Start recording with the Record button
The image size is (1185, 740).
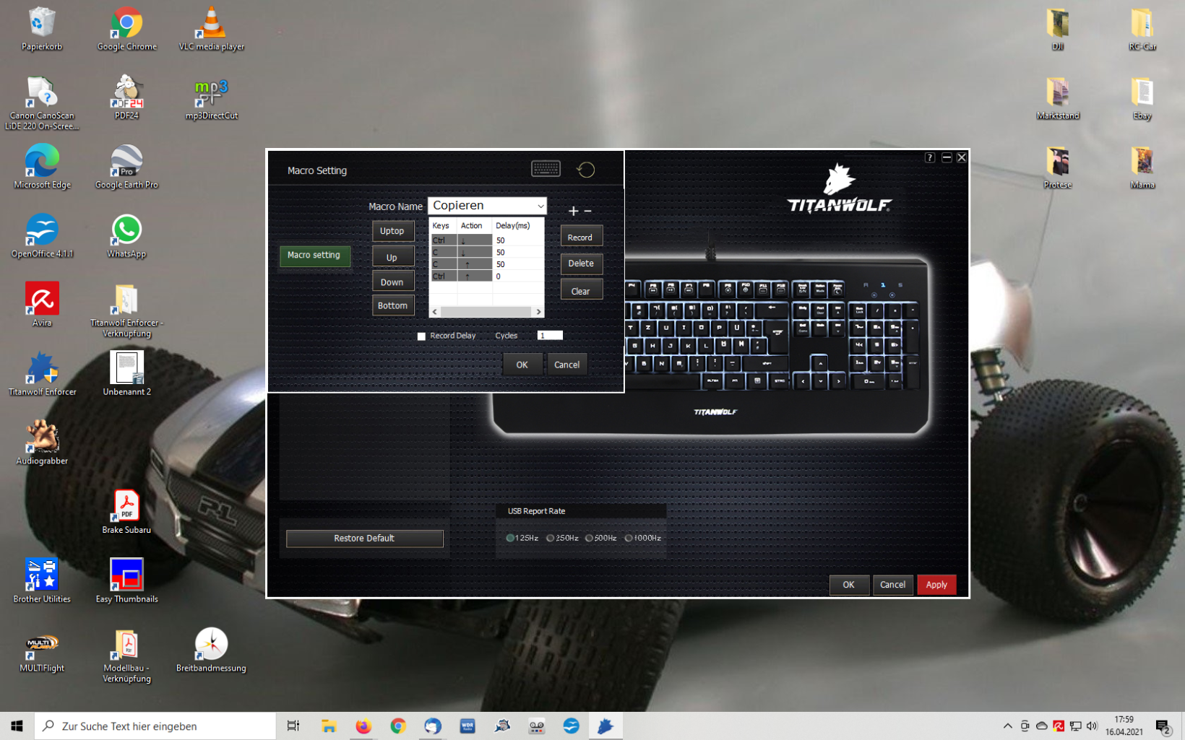pos(581,237)
